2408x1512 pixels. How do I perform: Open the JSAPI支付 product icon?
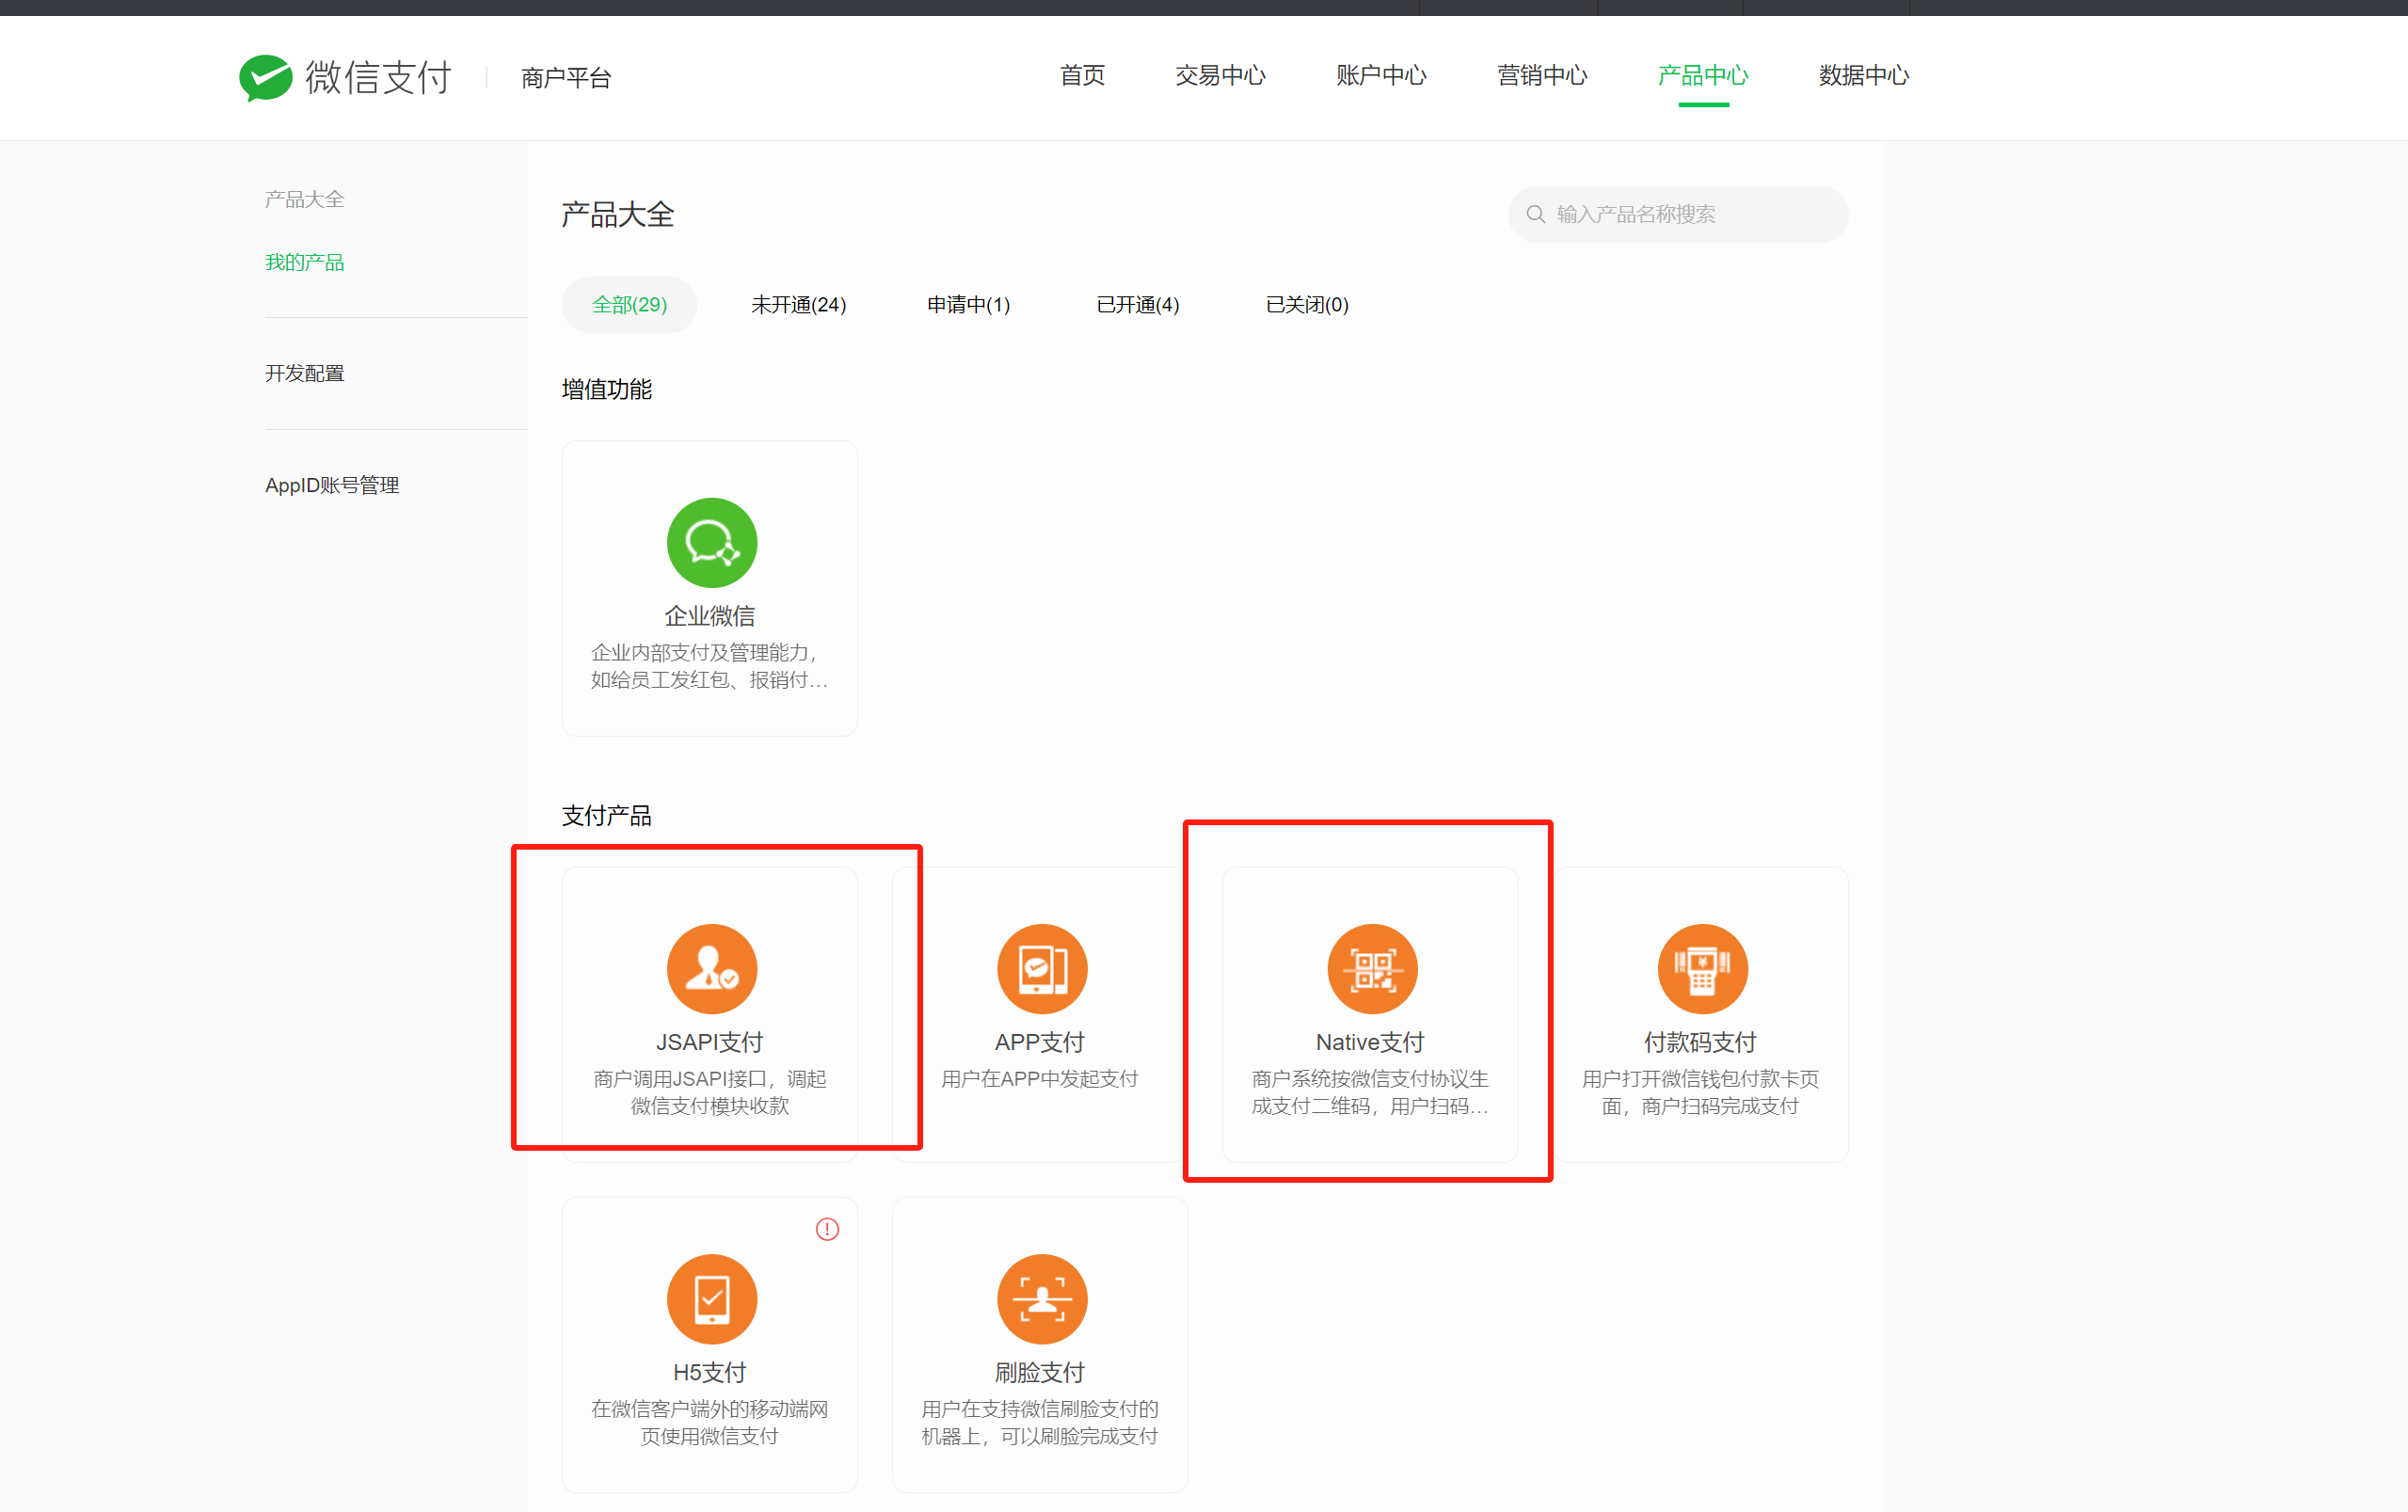click(x=711, y=968)
